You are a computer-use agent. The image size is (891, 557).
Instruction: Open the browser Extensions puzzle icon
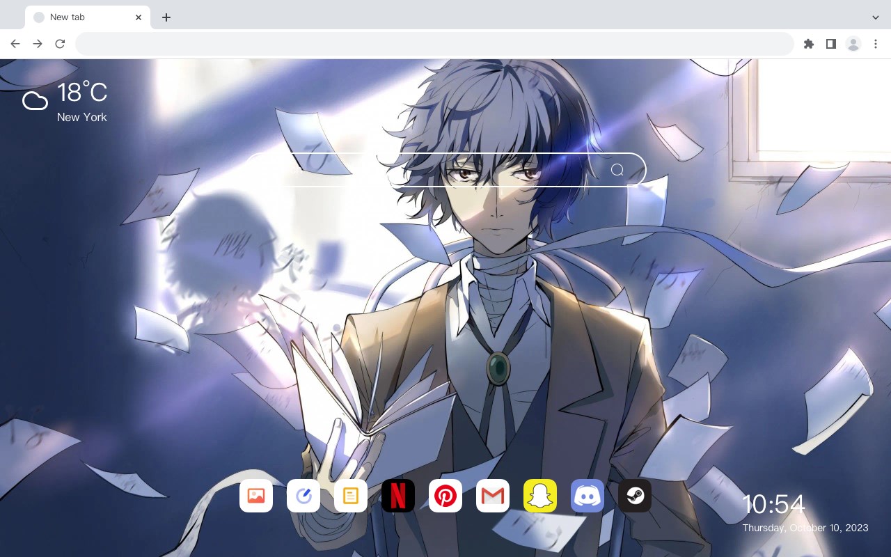tap(809, 44)
